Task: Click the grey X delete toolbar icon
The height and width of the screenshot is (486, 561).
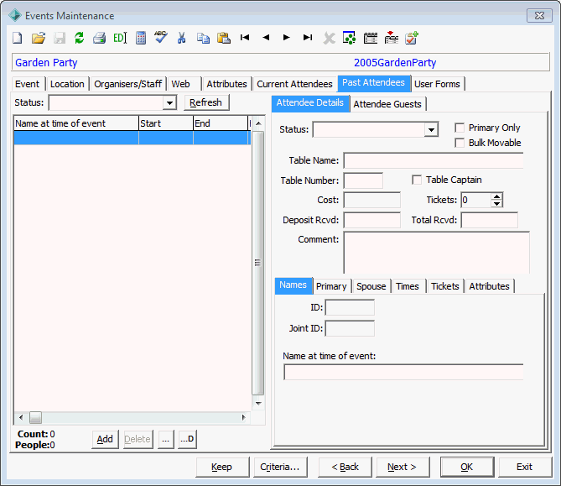Action: click(330, 39)
